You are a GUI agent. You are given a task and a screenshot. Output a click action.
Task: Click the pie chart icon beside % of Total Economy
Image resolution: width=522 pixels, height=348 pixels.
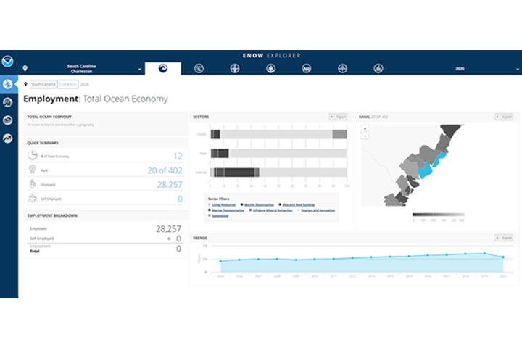tap(33, 156)
